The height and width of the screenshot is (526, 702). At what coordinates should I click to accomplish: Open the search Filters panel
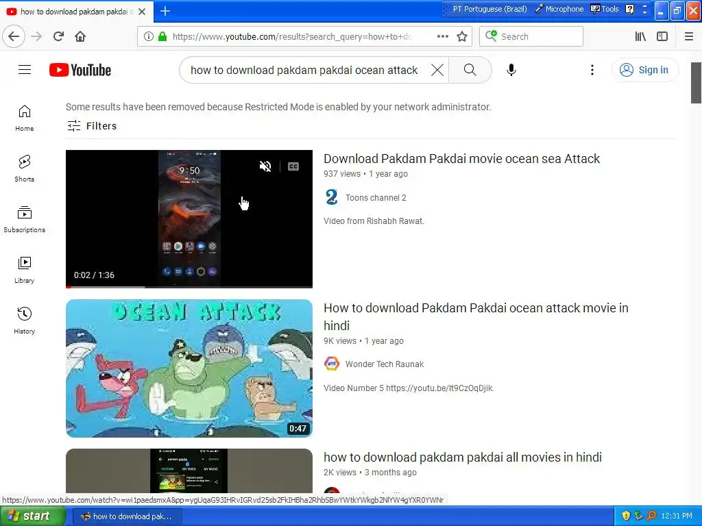tap(92, 126)
